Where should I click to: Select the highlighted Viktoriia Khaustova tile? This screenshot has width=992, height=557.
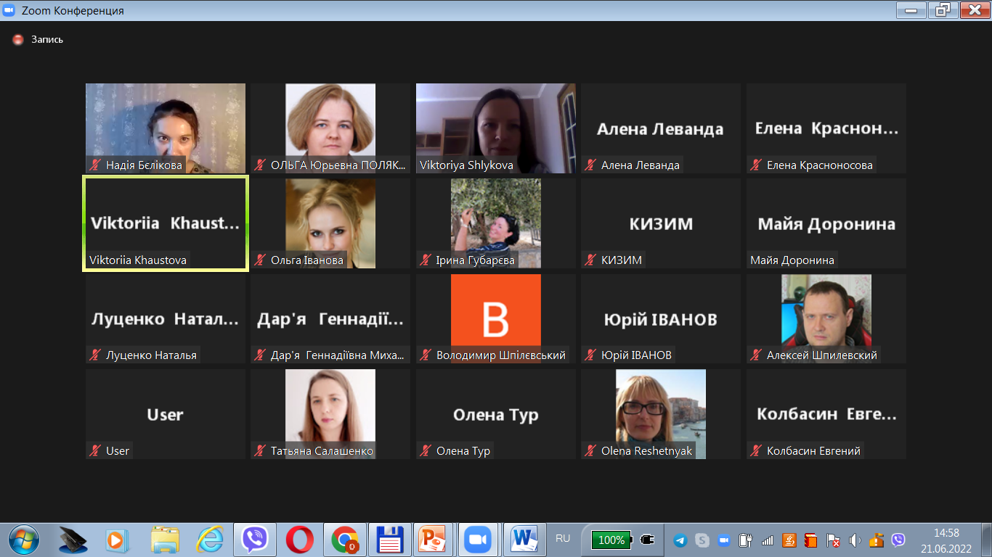pos(166,223)
